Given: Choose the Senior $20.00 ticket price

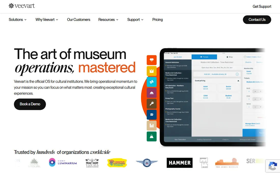Looking at the screenshot, I should pos(228,87).
